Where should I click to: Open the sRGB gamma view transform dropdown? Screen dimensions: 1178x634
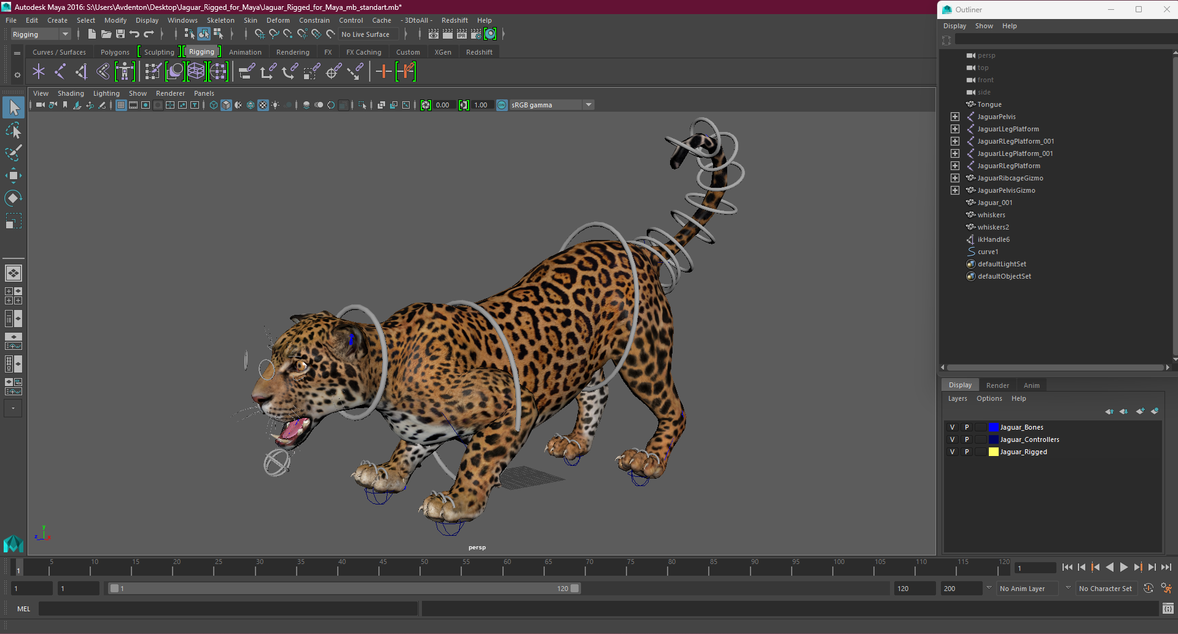point(552,105)
